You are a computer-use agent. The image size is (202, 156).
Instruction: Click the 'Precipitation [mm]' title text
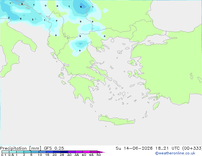(21, 148)
